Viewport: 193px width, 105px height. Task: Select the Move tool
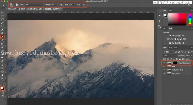click(x=2, y=13)
